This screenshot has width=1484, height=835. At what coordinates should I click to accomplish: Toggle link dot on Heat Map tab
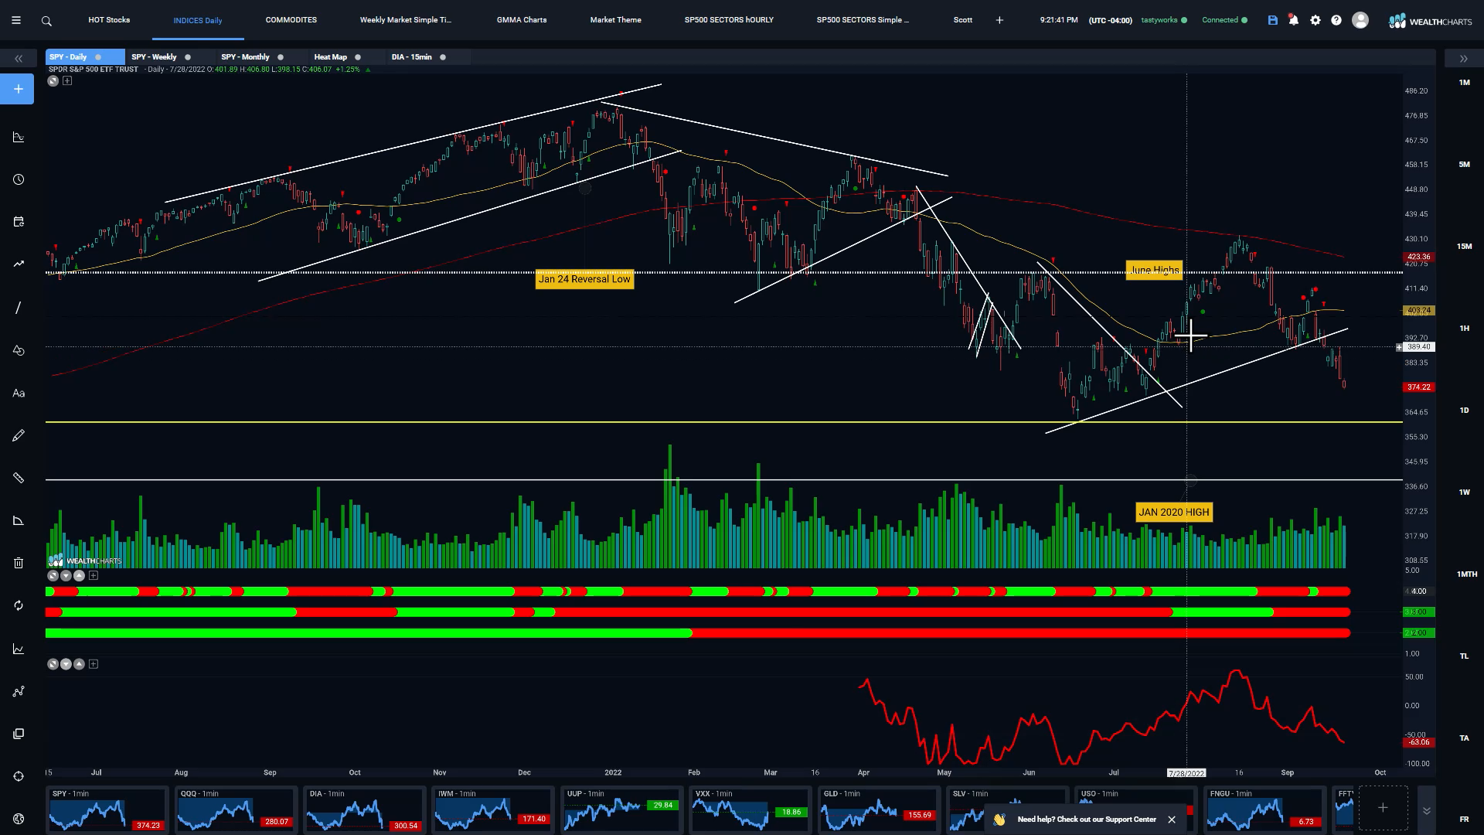click(358, 57)
